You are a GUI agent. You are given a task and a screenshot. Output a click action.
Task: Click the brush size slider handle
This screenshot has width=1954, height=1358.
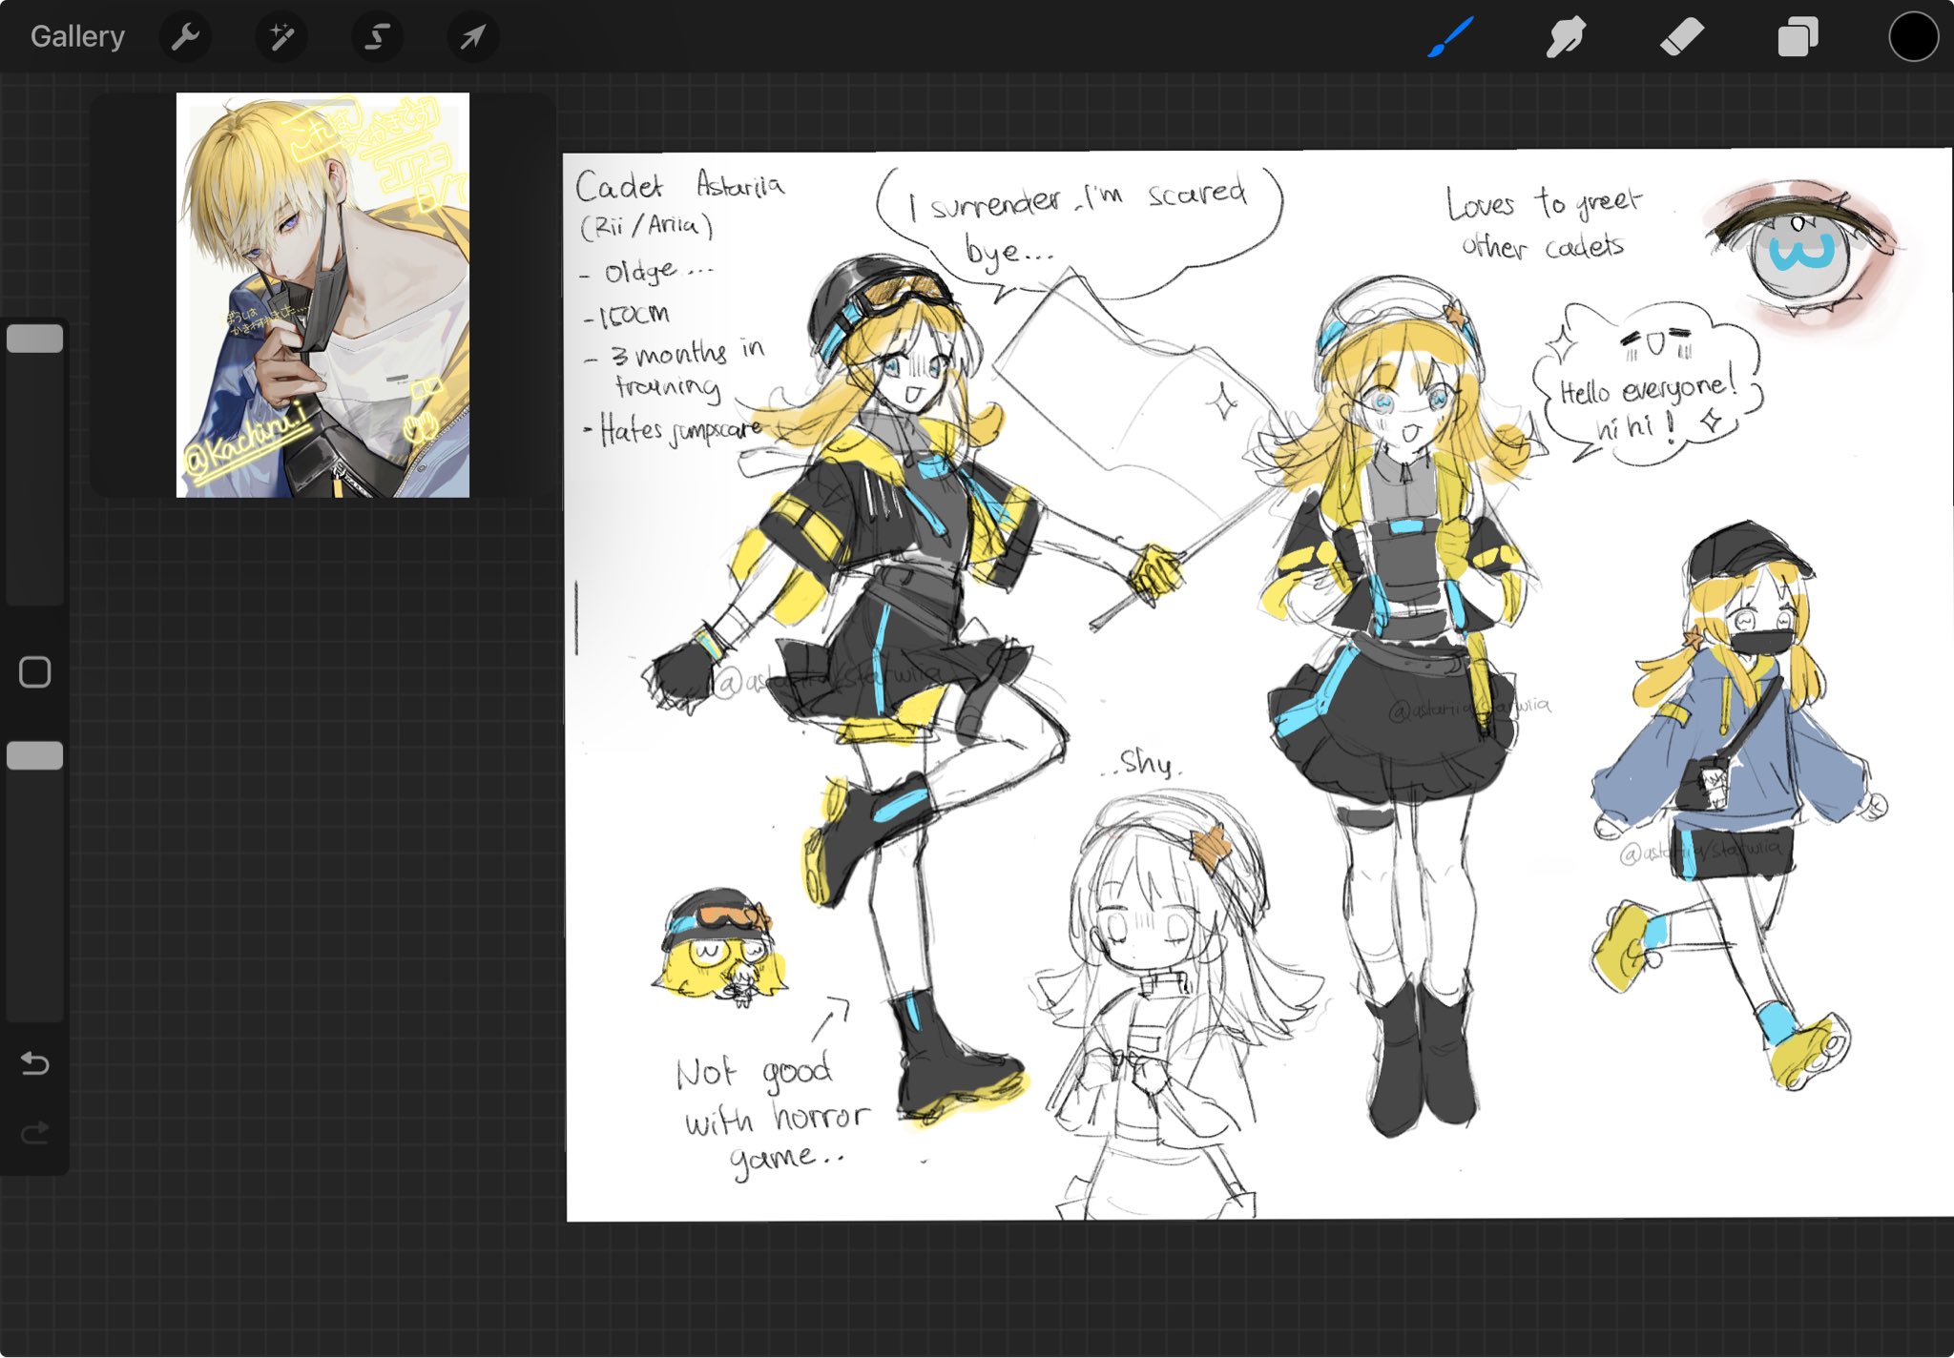[x=35, y=339]
